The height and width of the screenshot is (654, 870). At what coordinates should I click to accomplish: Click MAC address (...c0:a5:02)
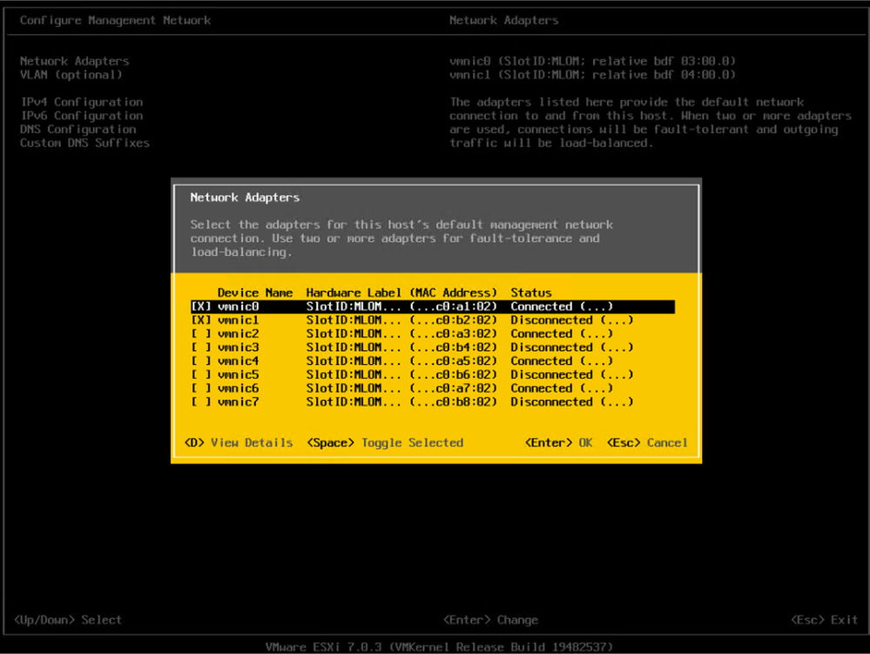(454, 361)
